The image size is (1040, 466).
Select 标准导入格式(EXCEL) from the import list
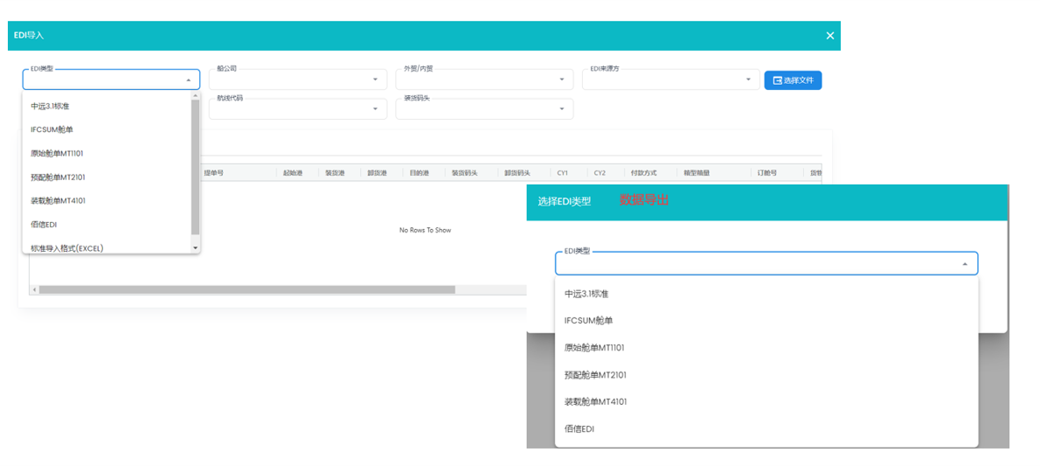pyautogui.click(x=67, y=248)
